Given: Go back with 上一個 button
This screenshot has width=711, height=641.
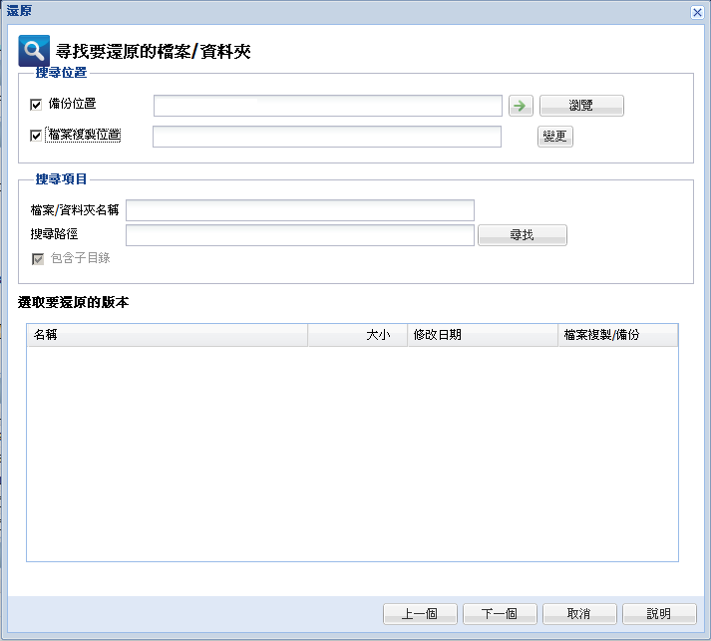Looking at the screenshot, I should pyautogui.click(x=420, y=614).
